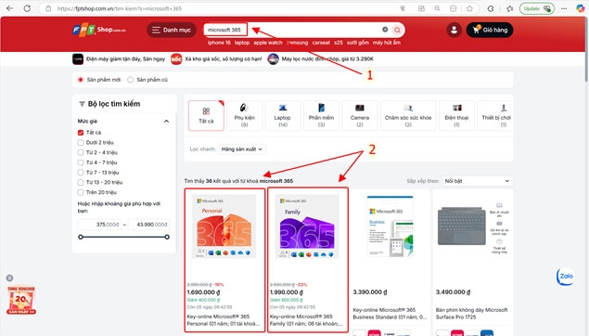Image resolution: width=589 pixels, height=336 pixels.
Task: Select the Camera category tab
Action: pos(360,116)
